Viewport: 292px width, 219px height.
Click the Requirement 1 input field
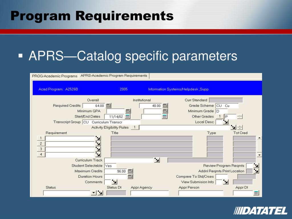70,138
